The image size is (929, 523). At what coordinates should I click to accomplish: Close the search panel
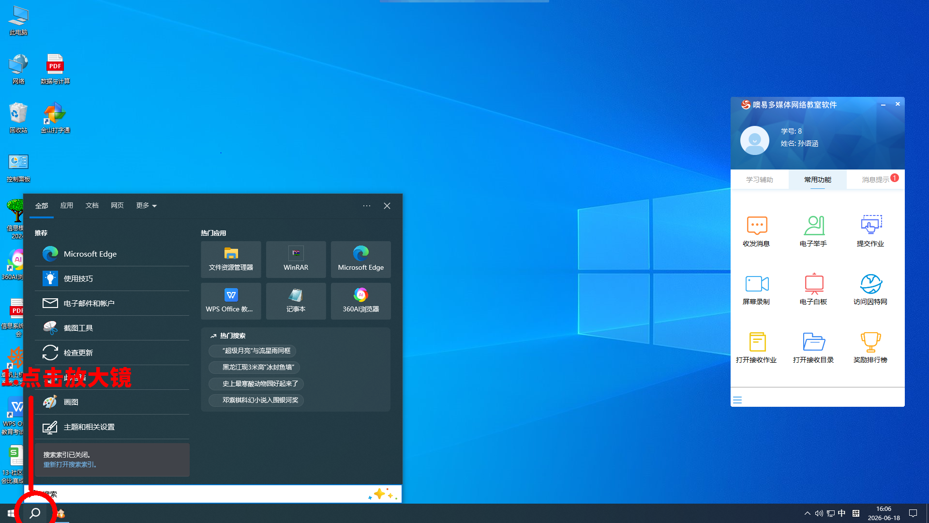(387, 206)
